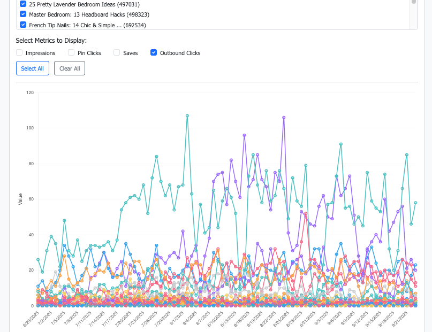Screen dimensions: 432x332
Task: Disable the Outbound Clicks metric checkbox
Action: pyautogui.click(x=154, y=52)
